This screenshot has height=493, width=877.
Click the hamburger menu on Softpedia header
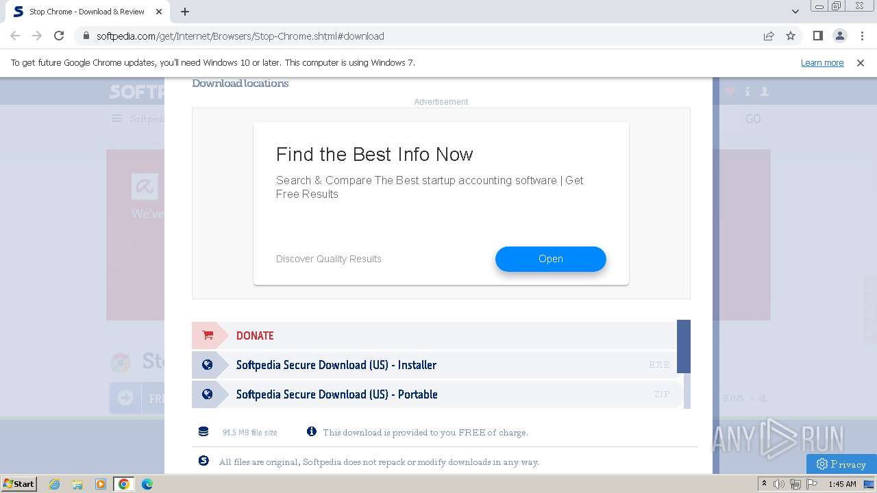coord(116,118)
